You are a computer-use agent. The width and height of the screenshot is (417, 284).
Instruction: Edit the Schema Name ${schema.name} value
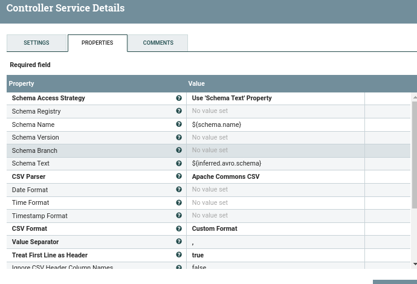[x=275, y=124]
